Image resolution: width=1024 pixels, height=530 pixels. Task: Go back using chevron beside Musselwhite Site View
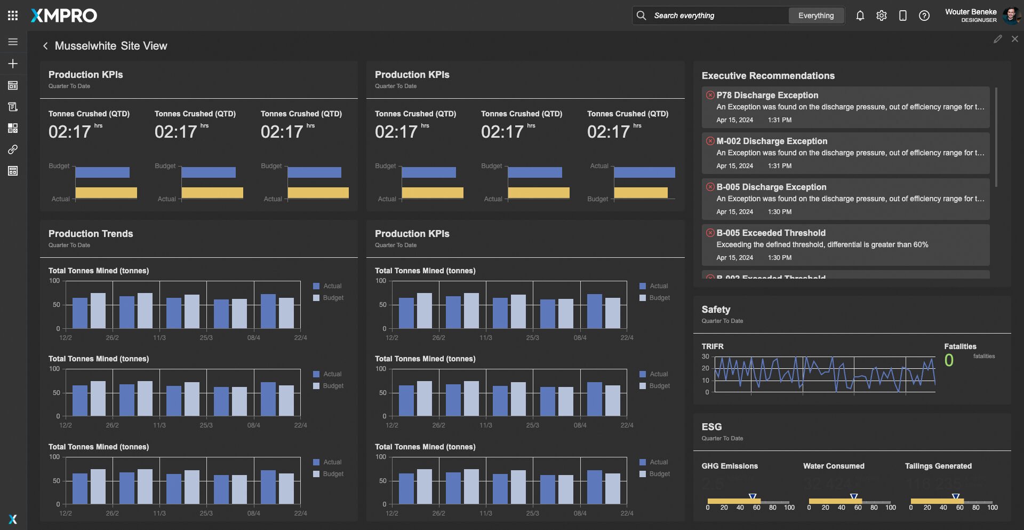click(45, 46)
